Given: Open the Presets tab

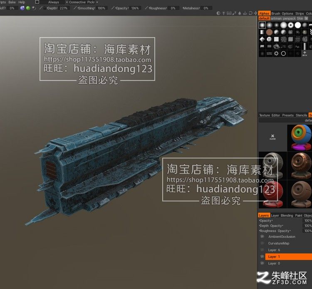Looking at the screenshot, I should click(288, 115).
